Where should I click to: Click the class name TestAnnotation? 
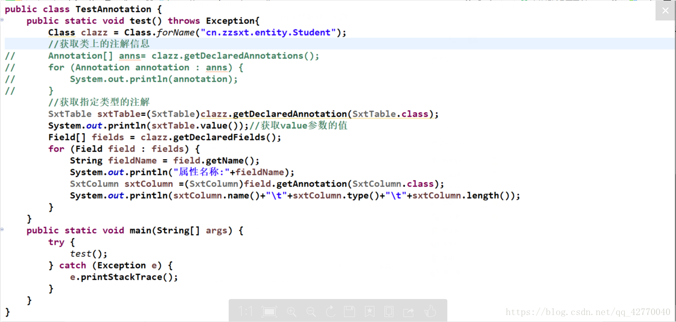113,9
